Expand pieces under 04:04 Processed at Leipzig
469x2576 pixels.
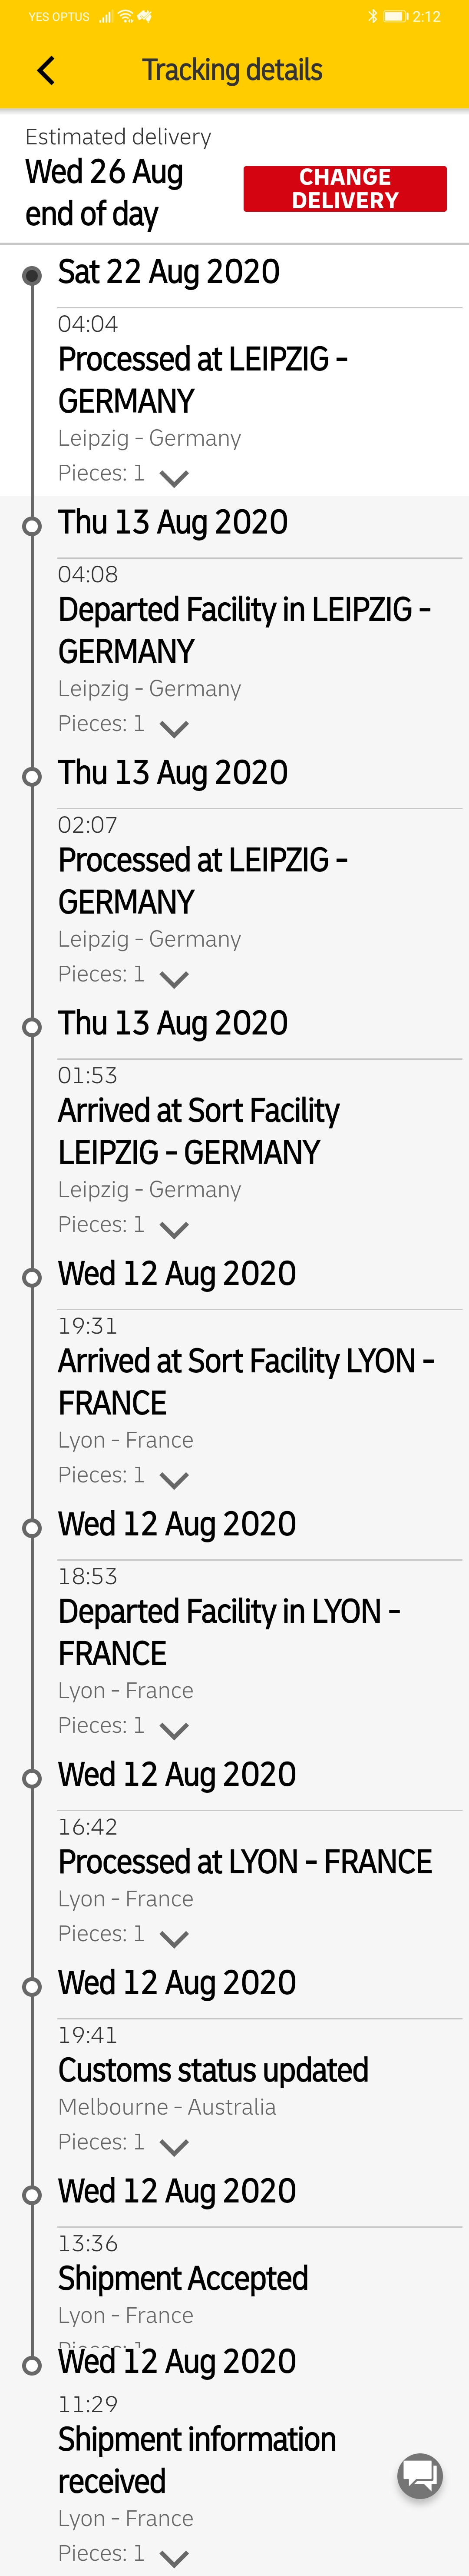click(x=175, y=478)
